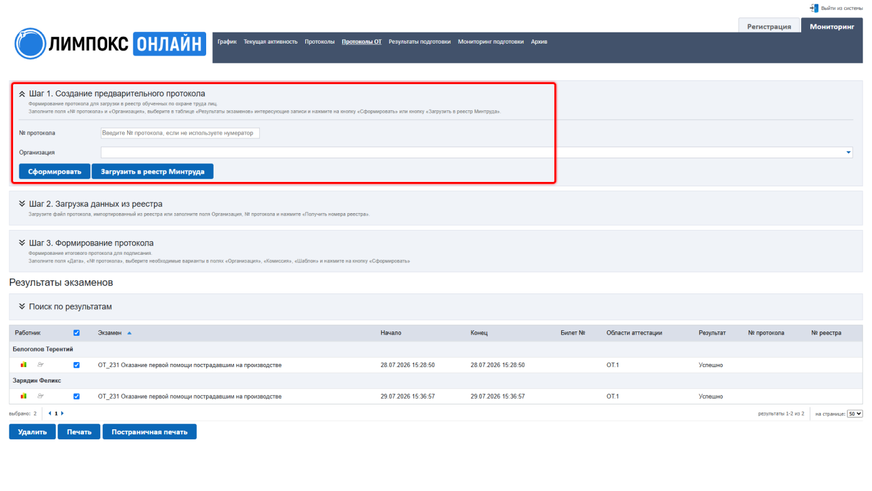Open Результаты подготовки menu item
This screenshot has width=872, height=491.
(420, 42)
